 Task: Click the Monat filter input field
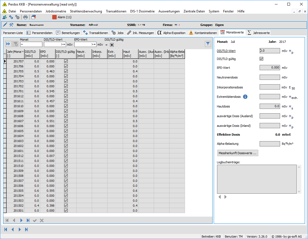(x=31, y=44)
